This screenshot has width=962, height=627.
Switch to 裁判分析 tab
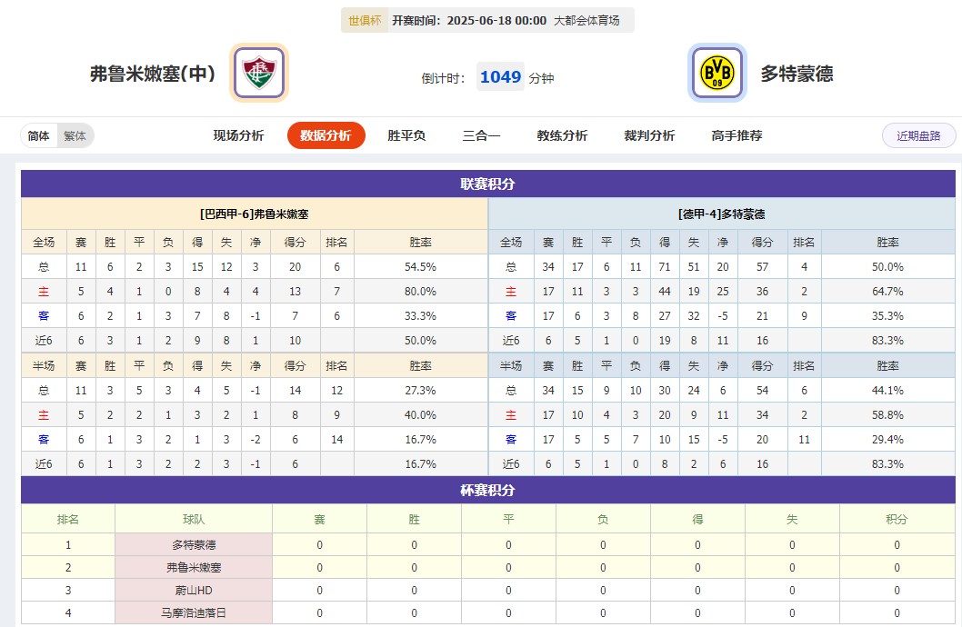tap(649, 135)
